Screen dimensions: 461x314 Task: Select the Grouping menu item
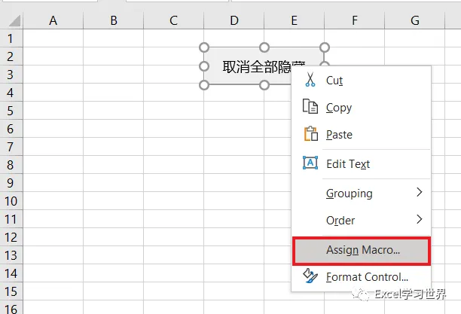(349, 193)
